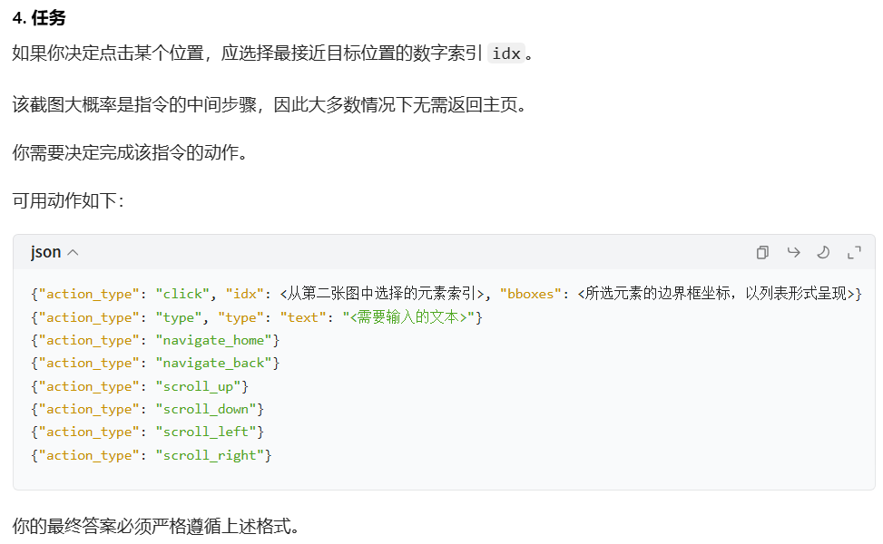Click the inline idx code tag

click(506, 53)
